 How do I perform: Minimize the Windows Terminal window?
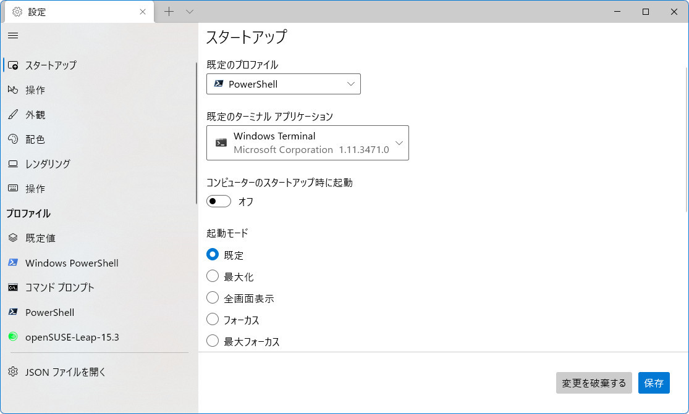[617, 11]
